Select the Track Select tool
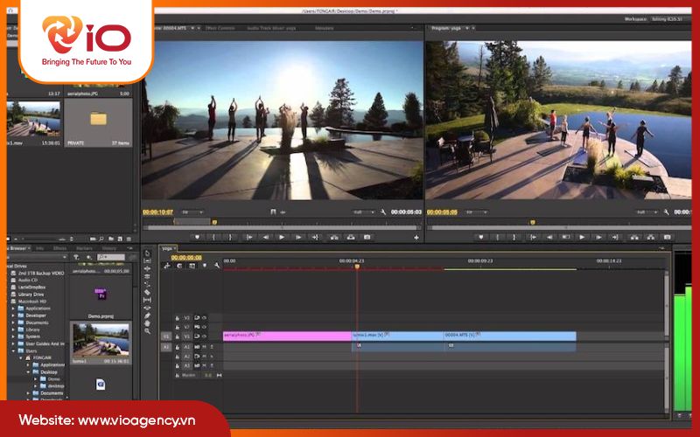Screen dimensions: 700x437 click(147, 260)
